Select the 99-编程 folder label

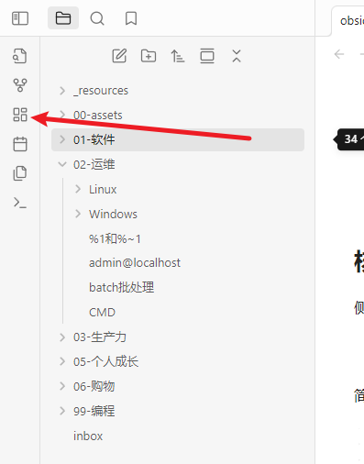point(94,411)
